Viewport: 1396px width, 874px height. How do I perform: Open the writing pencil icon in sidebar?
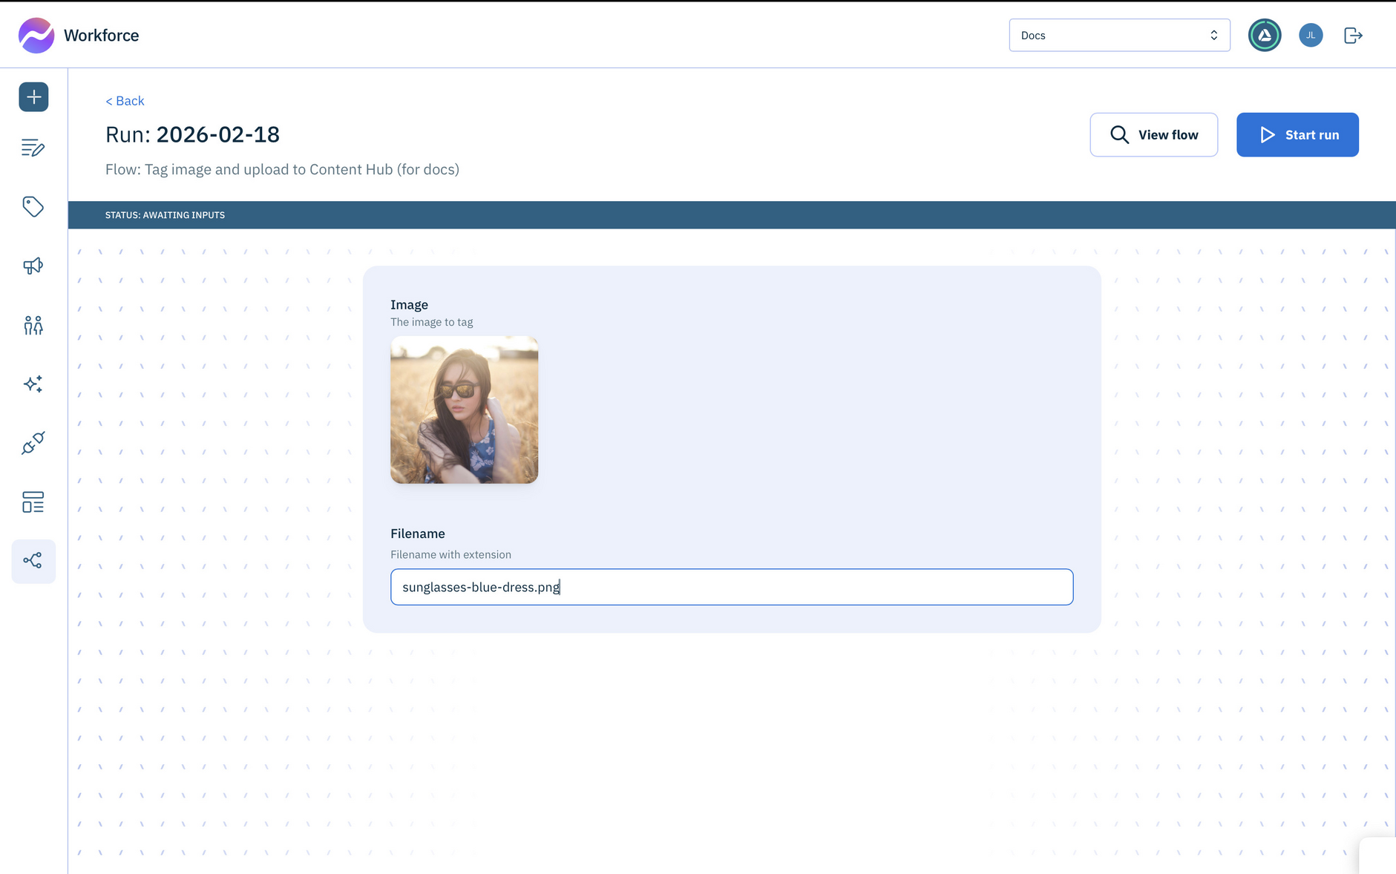coord(33,148)
